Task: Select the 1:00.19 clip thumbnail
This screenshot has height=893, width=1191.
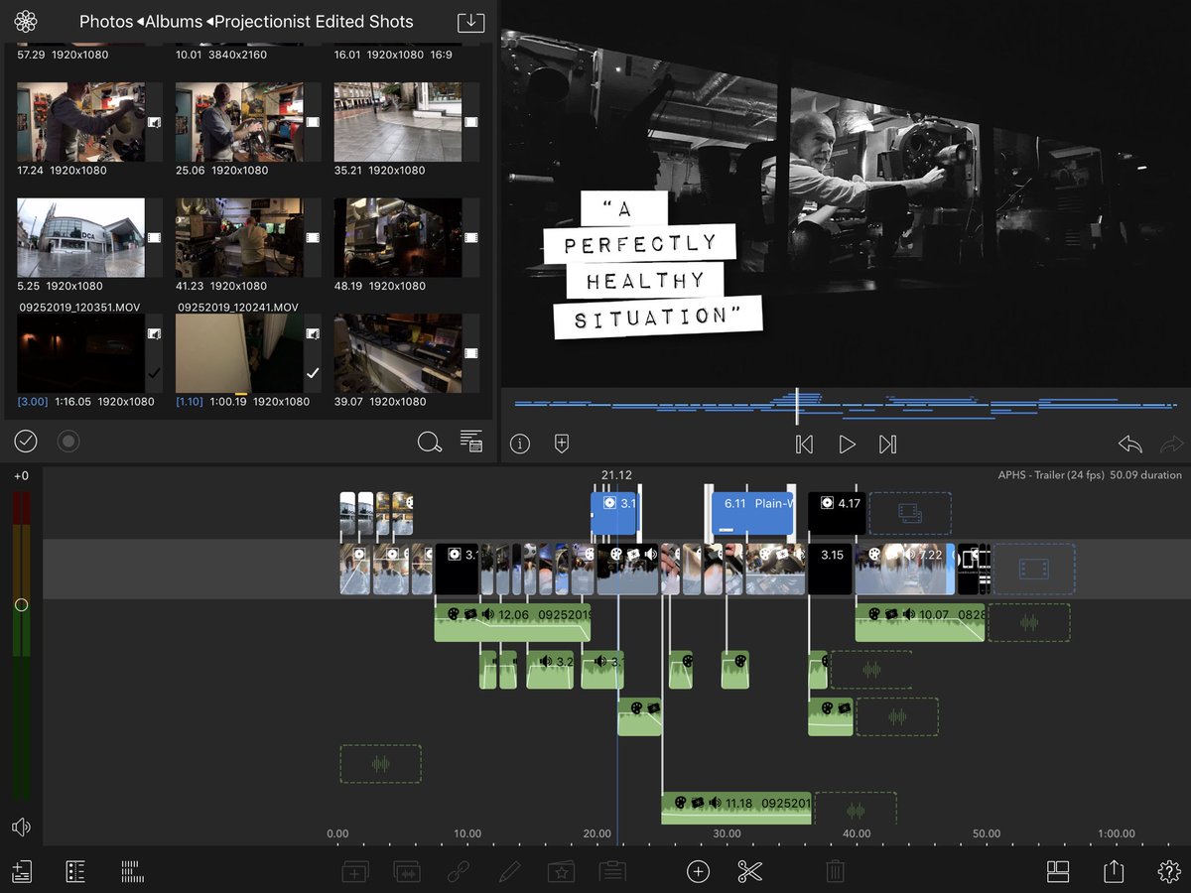Action: click(x=240, y=353)
